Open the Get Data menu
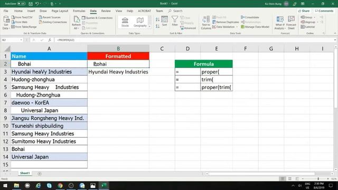Viewport: 338px width, 190px height. tap(6, 22)
